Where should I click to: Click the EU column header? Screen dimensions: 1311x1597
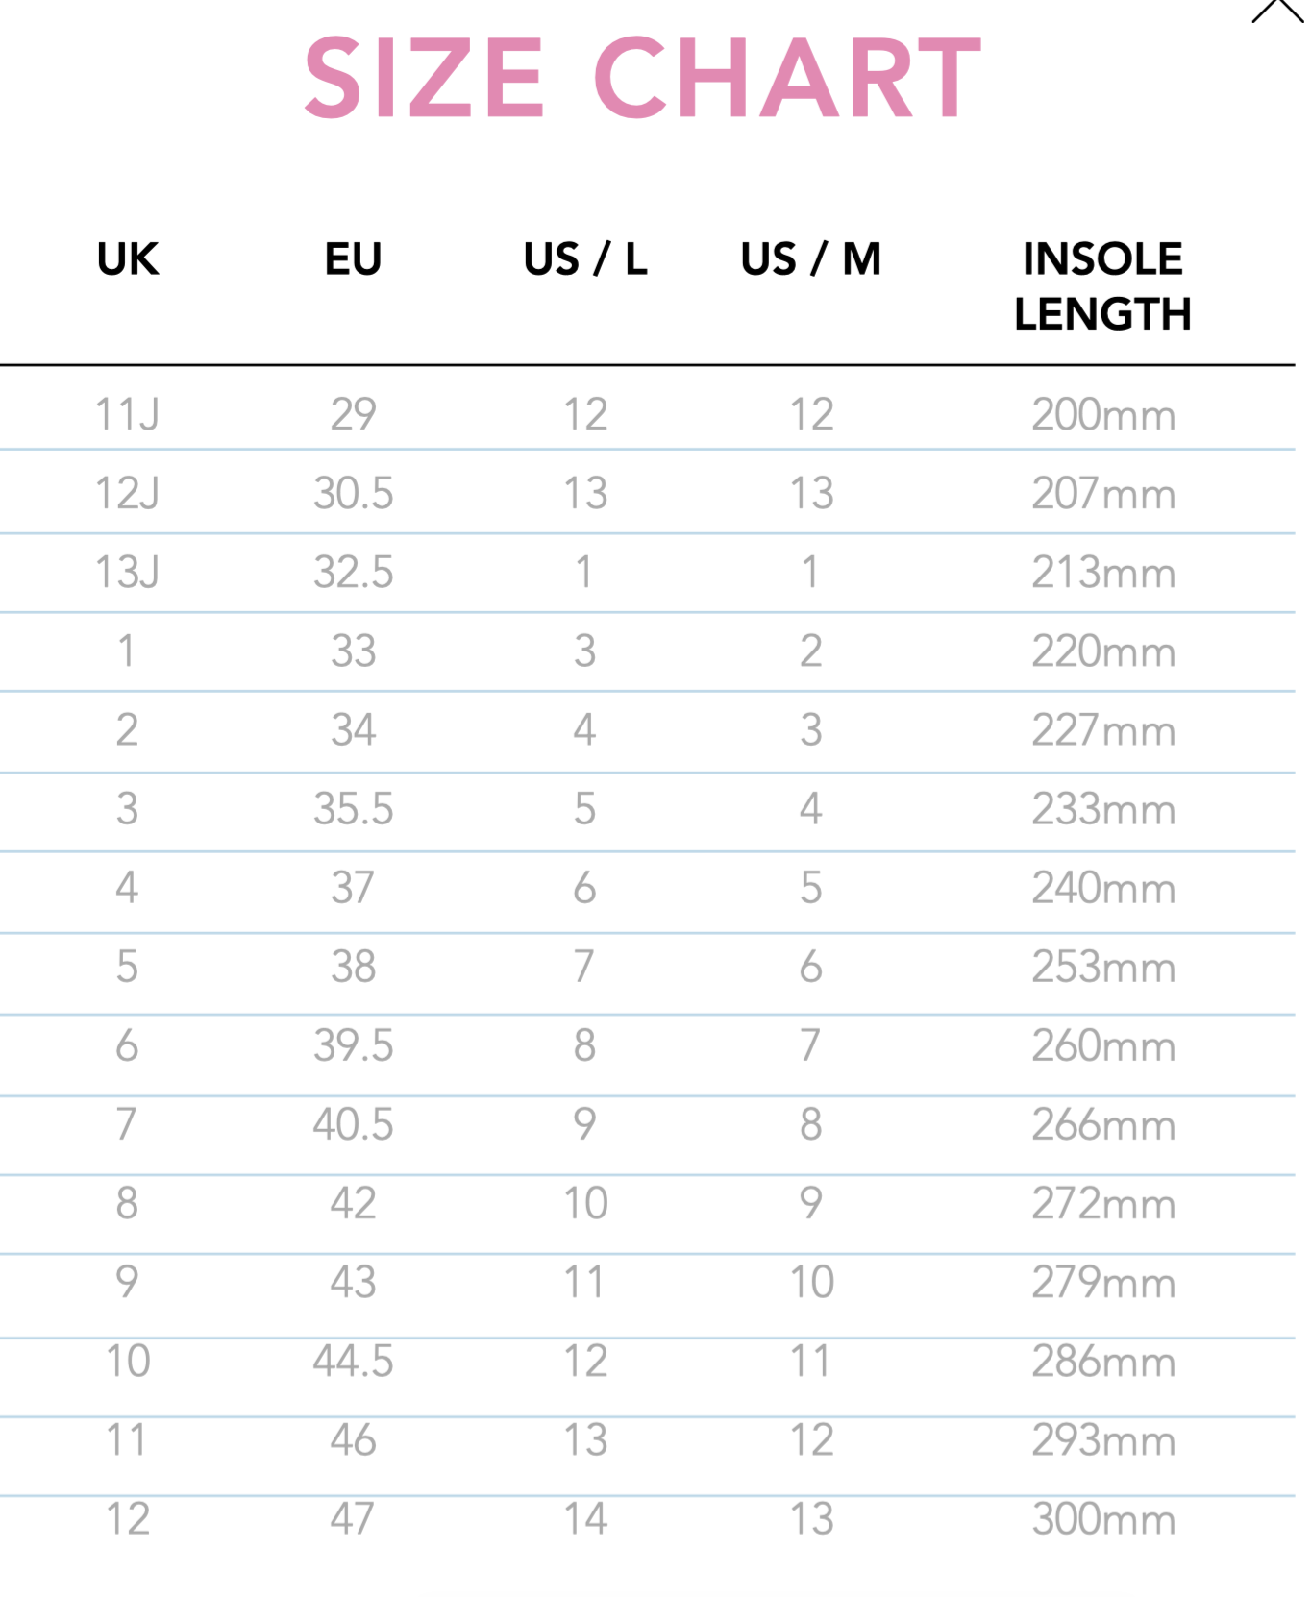353,259
